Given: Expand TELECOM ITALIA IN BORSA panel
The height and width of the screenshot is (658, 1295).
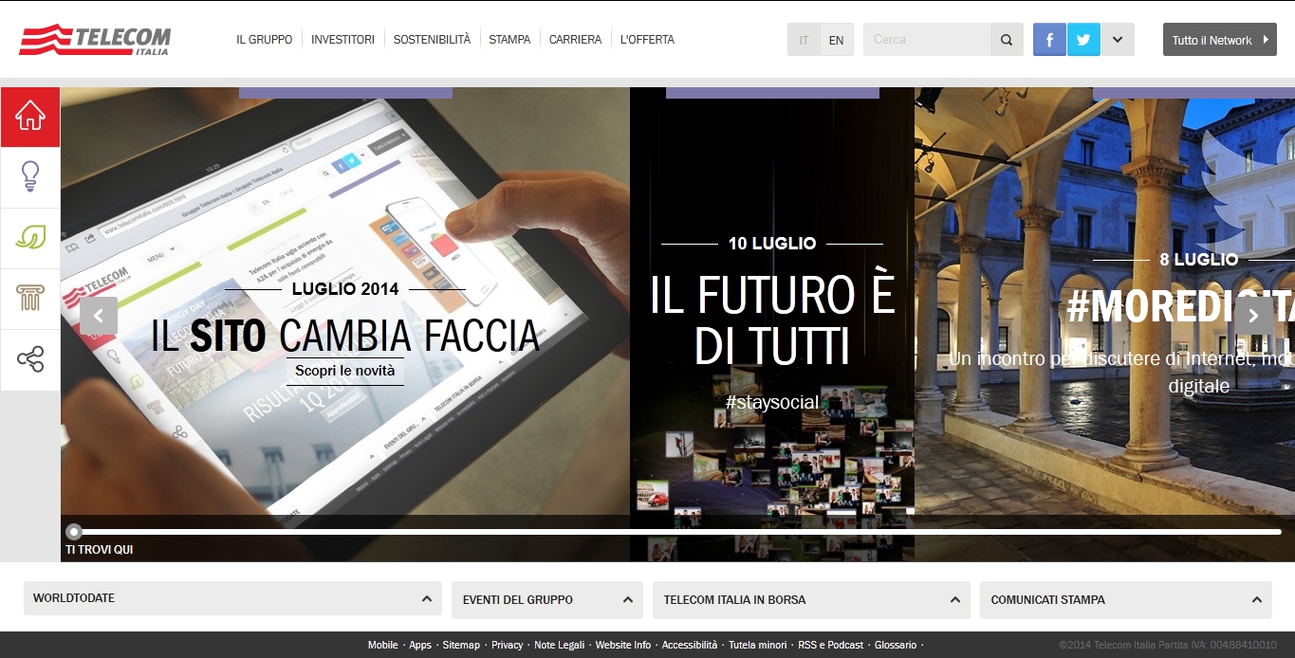Looking at the screenshot, I should pyautogui.click(x=811, y=599).
